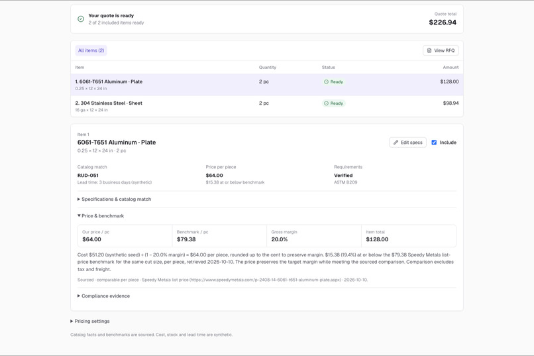
Task: Collapse the Price & benchmark section
Action: pos(101,216)
